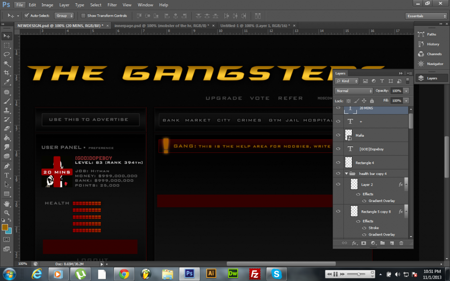450x281 pixels.
Task: Select the Horizontal Type tool
Action: (x=7, y=175)
